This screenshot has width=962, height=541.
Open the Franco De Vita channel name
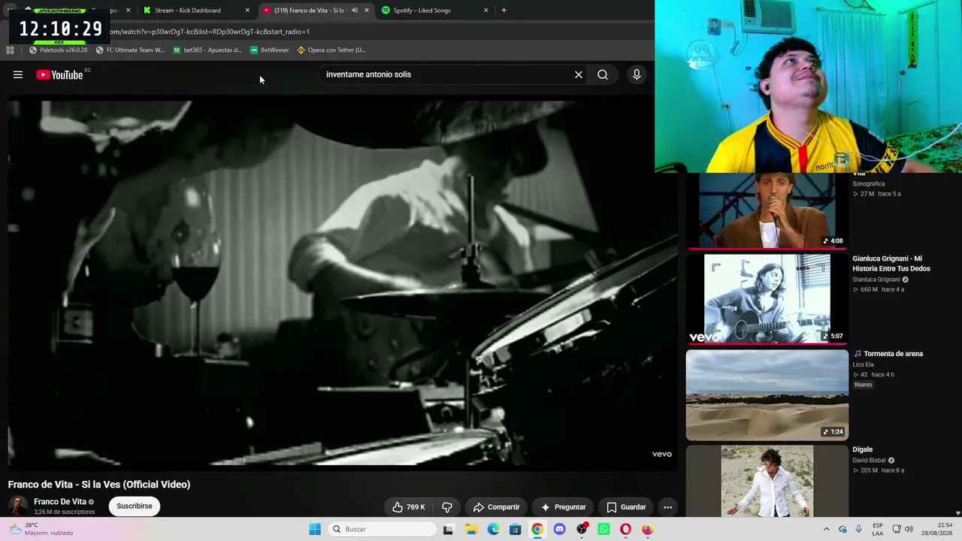point(60,502)
